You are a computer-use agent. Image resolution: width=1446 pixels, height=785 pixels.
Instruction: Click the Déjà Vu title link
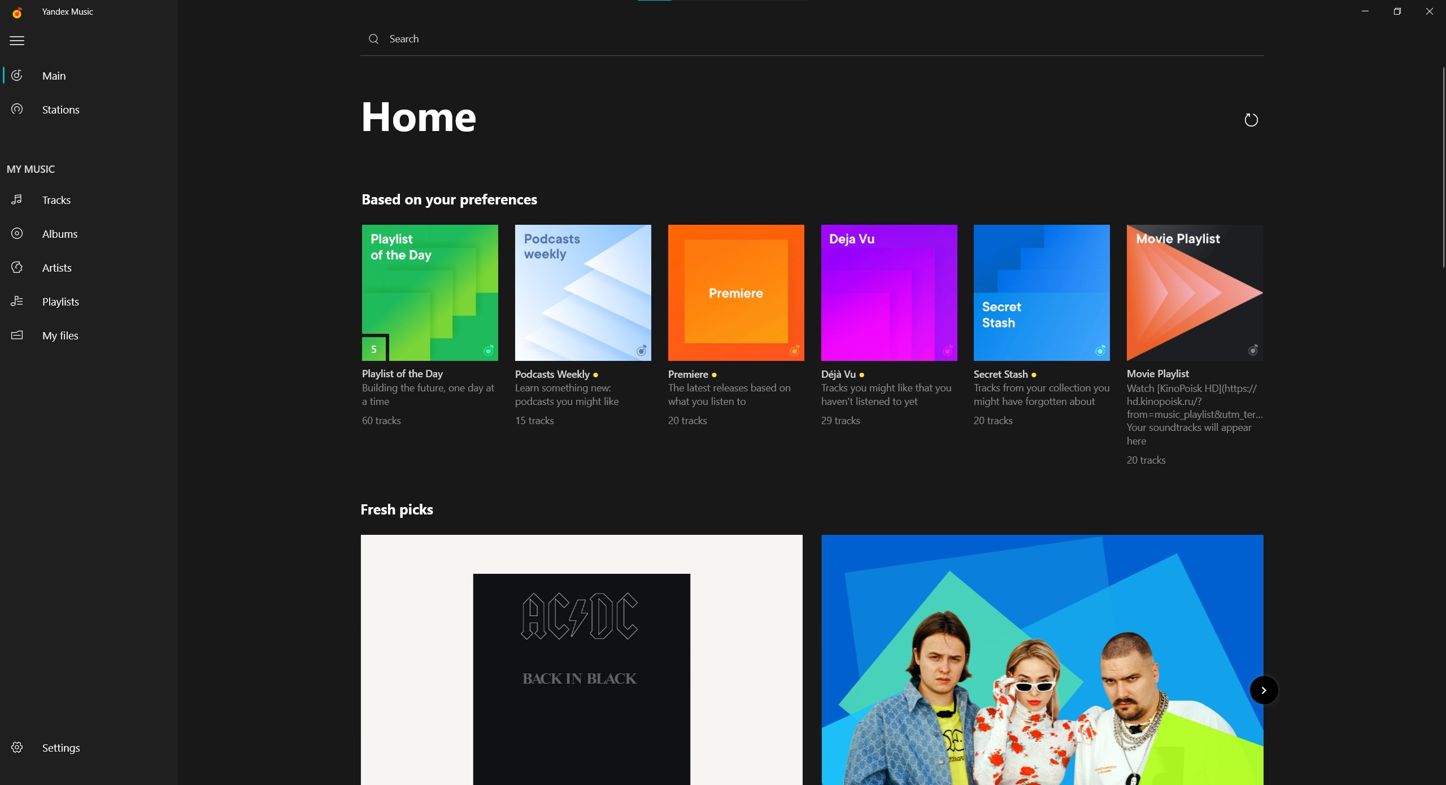click(x=838, y=374)
